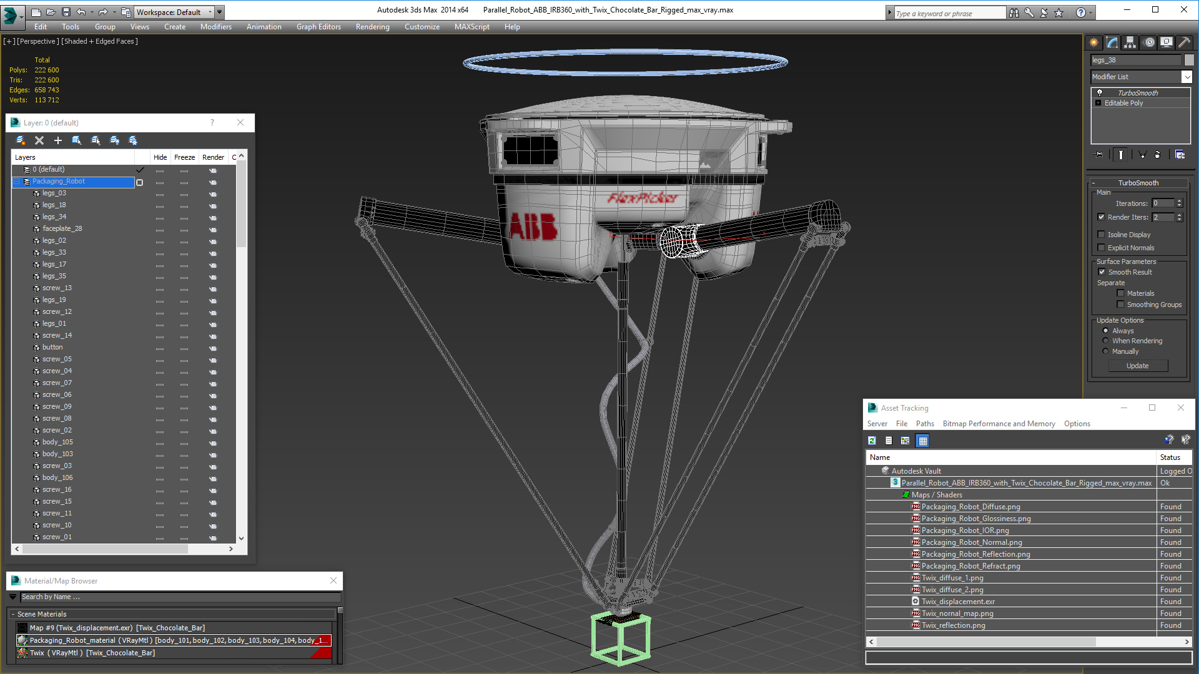Click Pin Stack icon under modifier stack
The width and height of the screenshot is (1199, 674).
pyautogui.click(x=1099, y=155)
